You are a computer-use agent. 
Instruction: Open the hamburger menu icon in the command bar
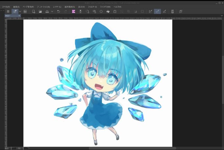(8, 12)
